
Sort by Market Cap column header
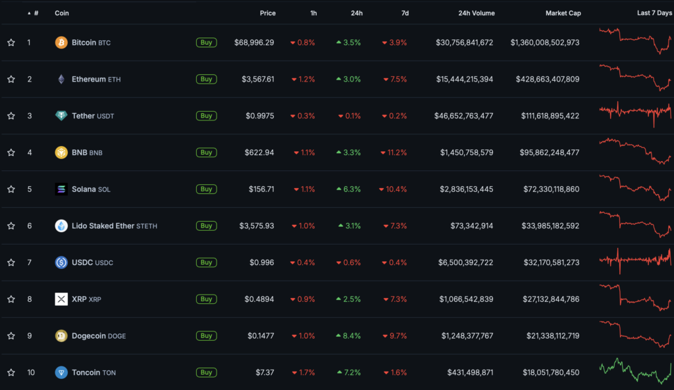[563, 13]
